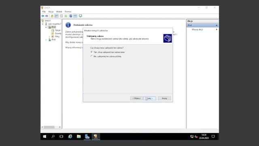Click the Up one level folder icon
The height and width of the screenshot is (146, 259).
click(x=52, y=16)
